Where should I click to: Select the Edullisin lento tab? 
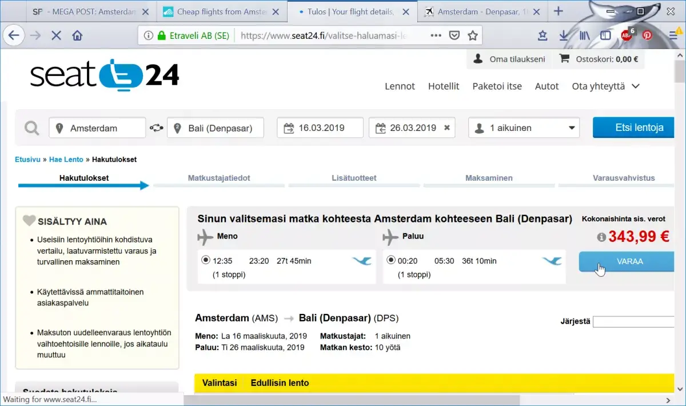(280, 383)
